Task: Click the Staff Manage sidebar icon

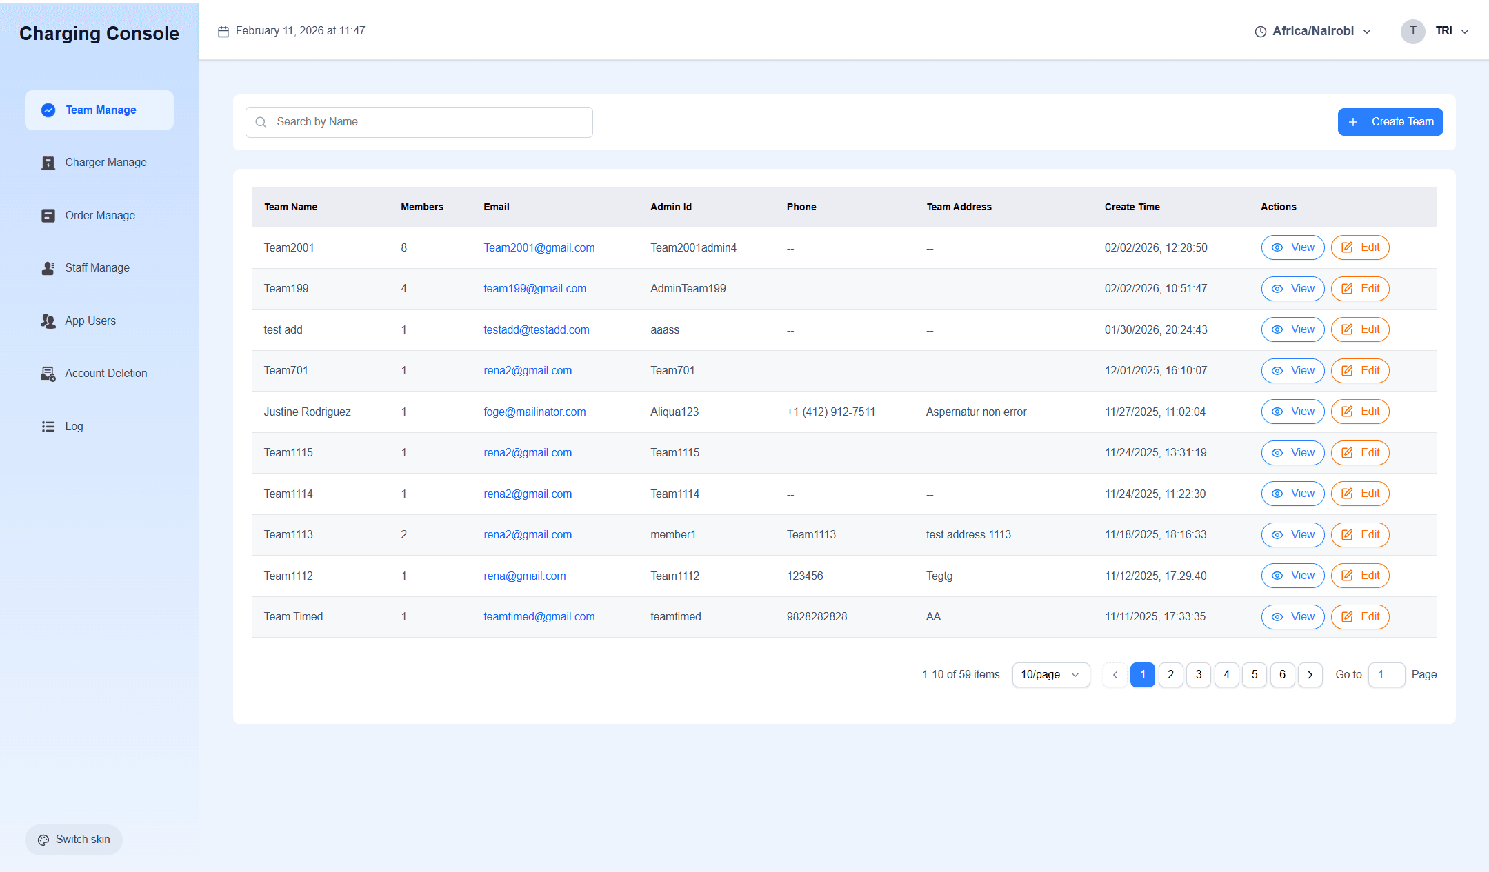Action: tap(48, 268)
